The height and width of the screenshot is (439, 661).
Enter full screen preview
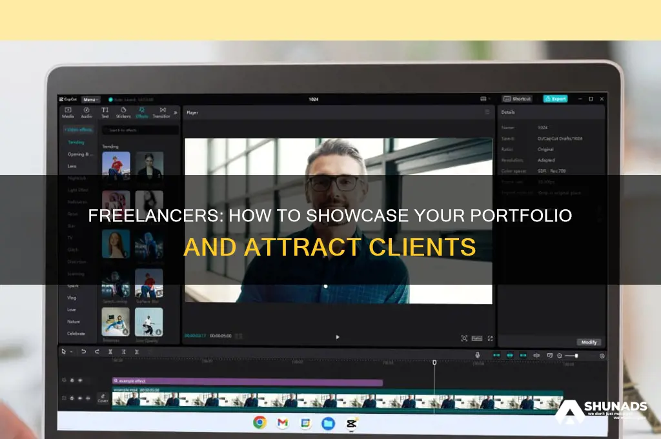tap(491, 338)
